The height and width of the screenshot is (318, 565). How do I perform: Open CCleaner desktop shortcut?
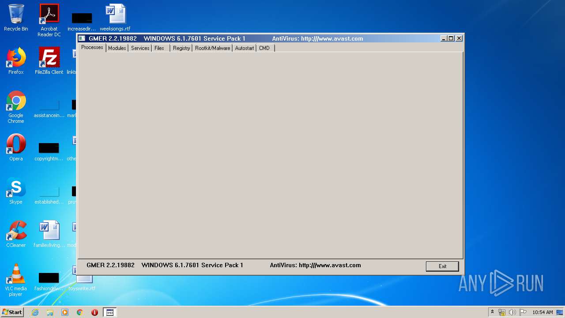pyautogui.click(x=16, y=234)
